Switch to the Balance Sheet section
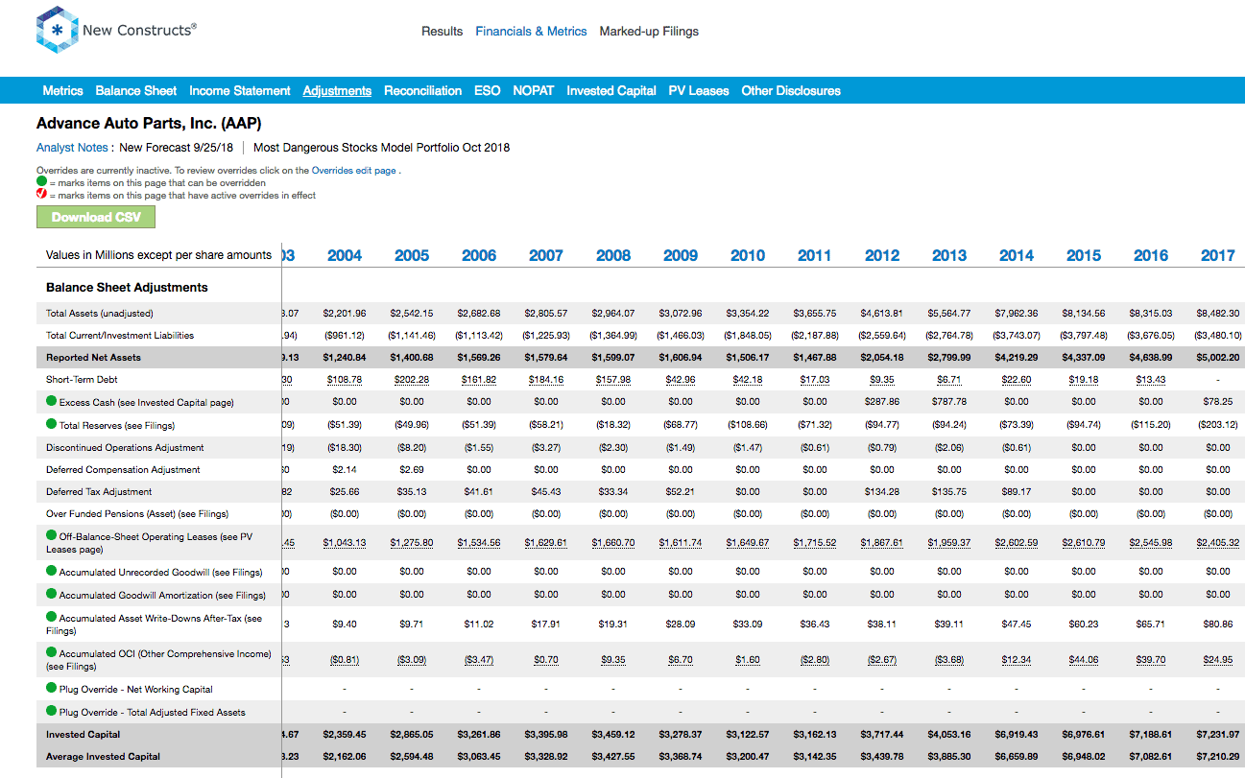 [x=136, y=91]
